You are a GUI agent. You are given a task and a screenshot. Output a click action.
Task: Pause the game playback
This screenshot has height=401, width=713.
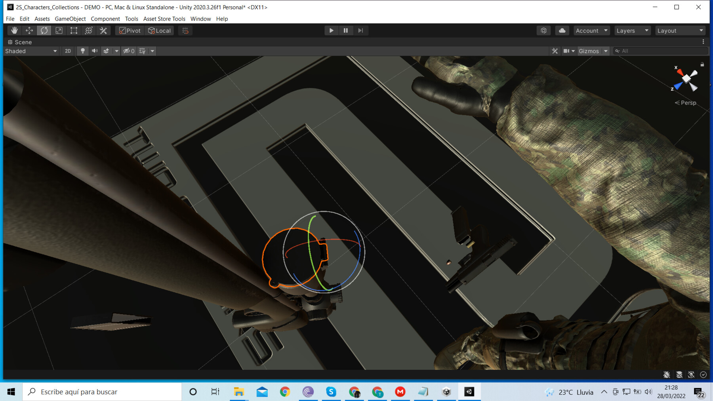[346, 30]
